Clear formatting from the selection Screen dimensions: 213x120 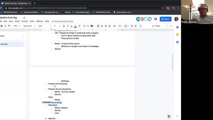pyautogui.click(x=140, y=26)
